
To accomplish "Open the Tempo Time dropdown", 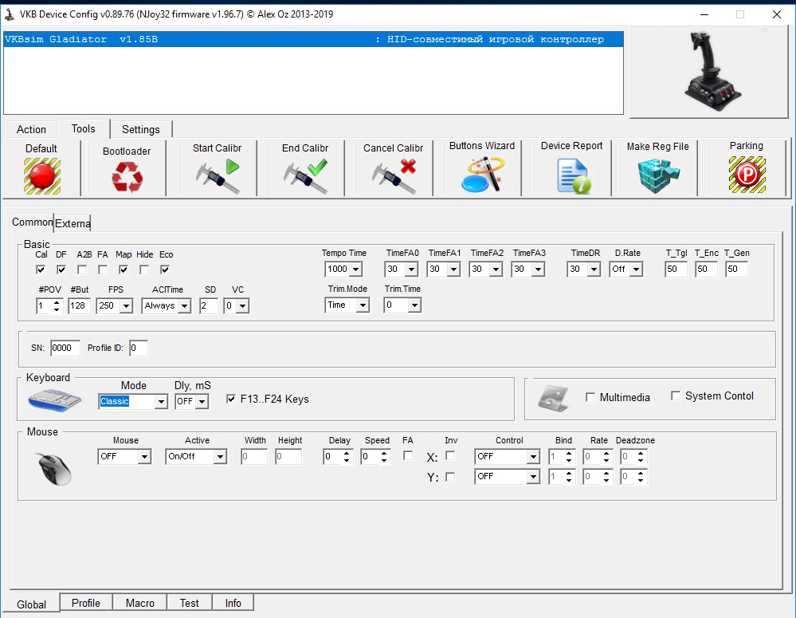I will point(356,270).
